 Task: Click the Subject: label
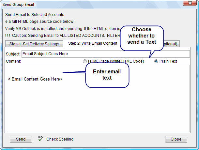pyautogui.click(x=13, y=54)
